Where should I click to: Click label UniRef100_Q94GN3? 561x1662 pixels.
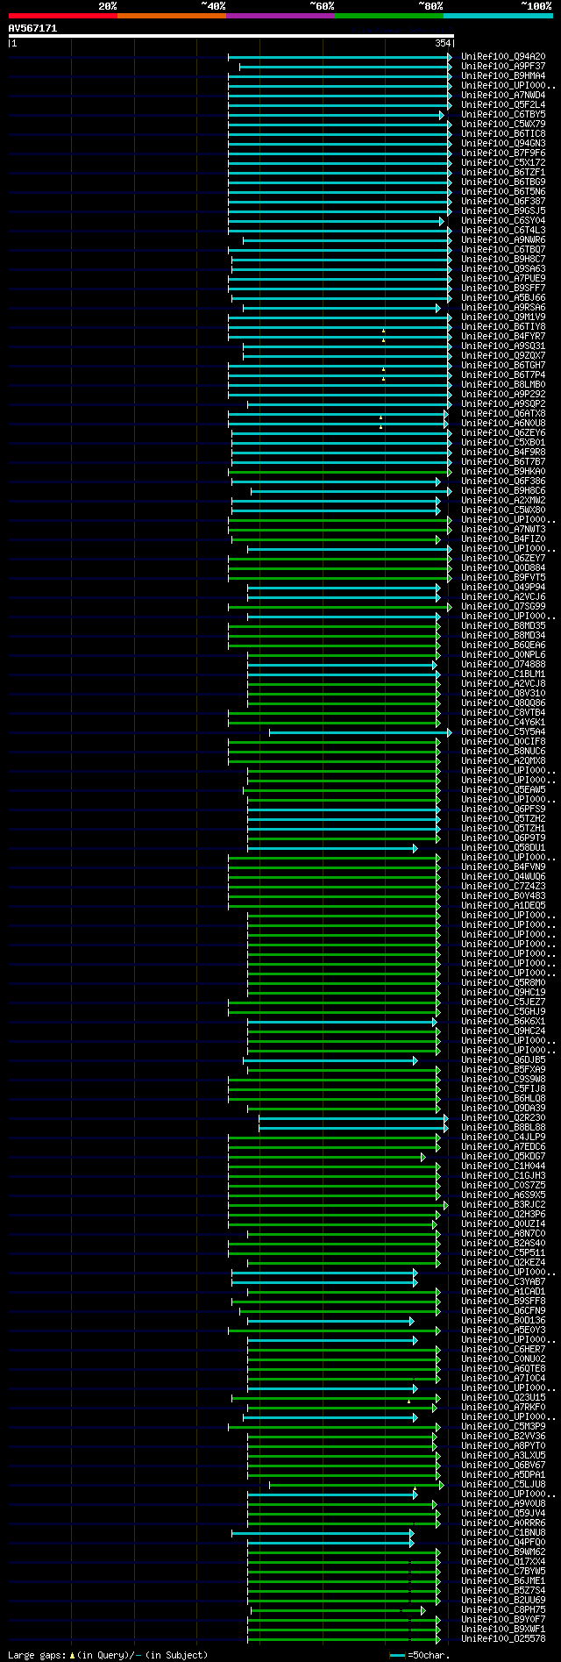click(x=503, y=143)
